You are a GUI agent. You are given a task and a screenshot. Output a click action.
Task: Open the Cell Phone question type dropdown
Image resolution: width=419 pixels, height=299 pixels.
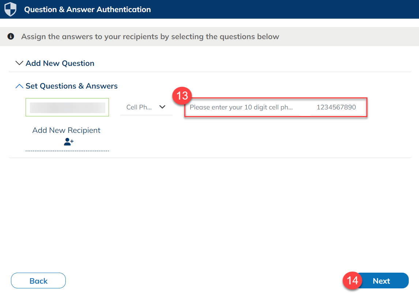tap(146, 107)
